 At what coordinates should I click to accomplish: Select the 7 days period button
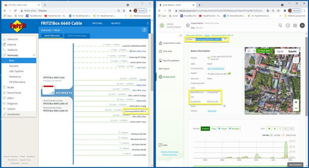tap(223, 129)
